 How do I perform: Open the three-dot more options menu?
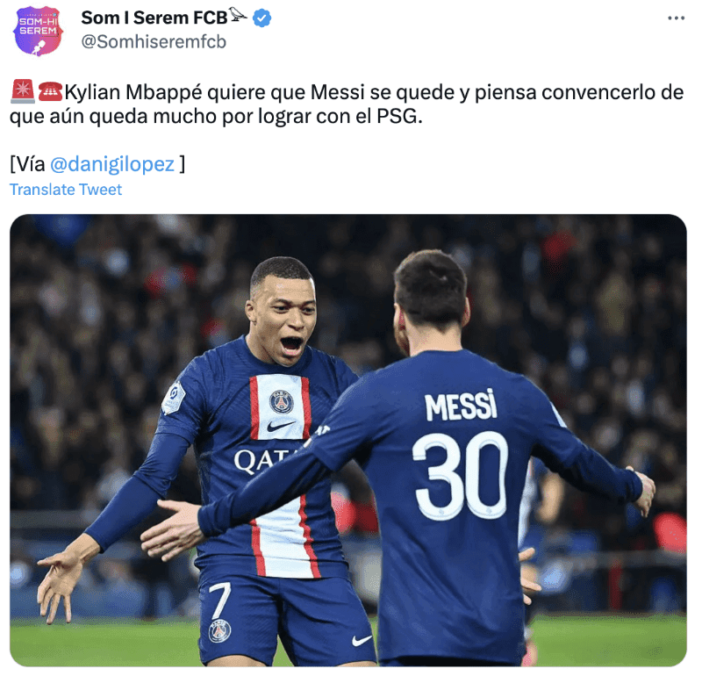point(676,18)
